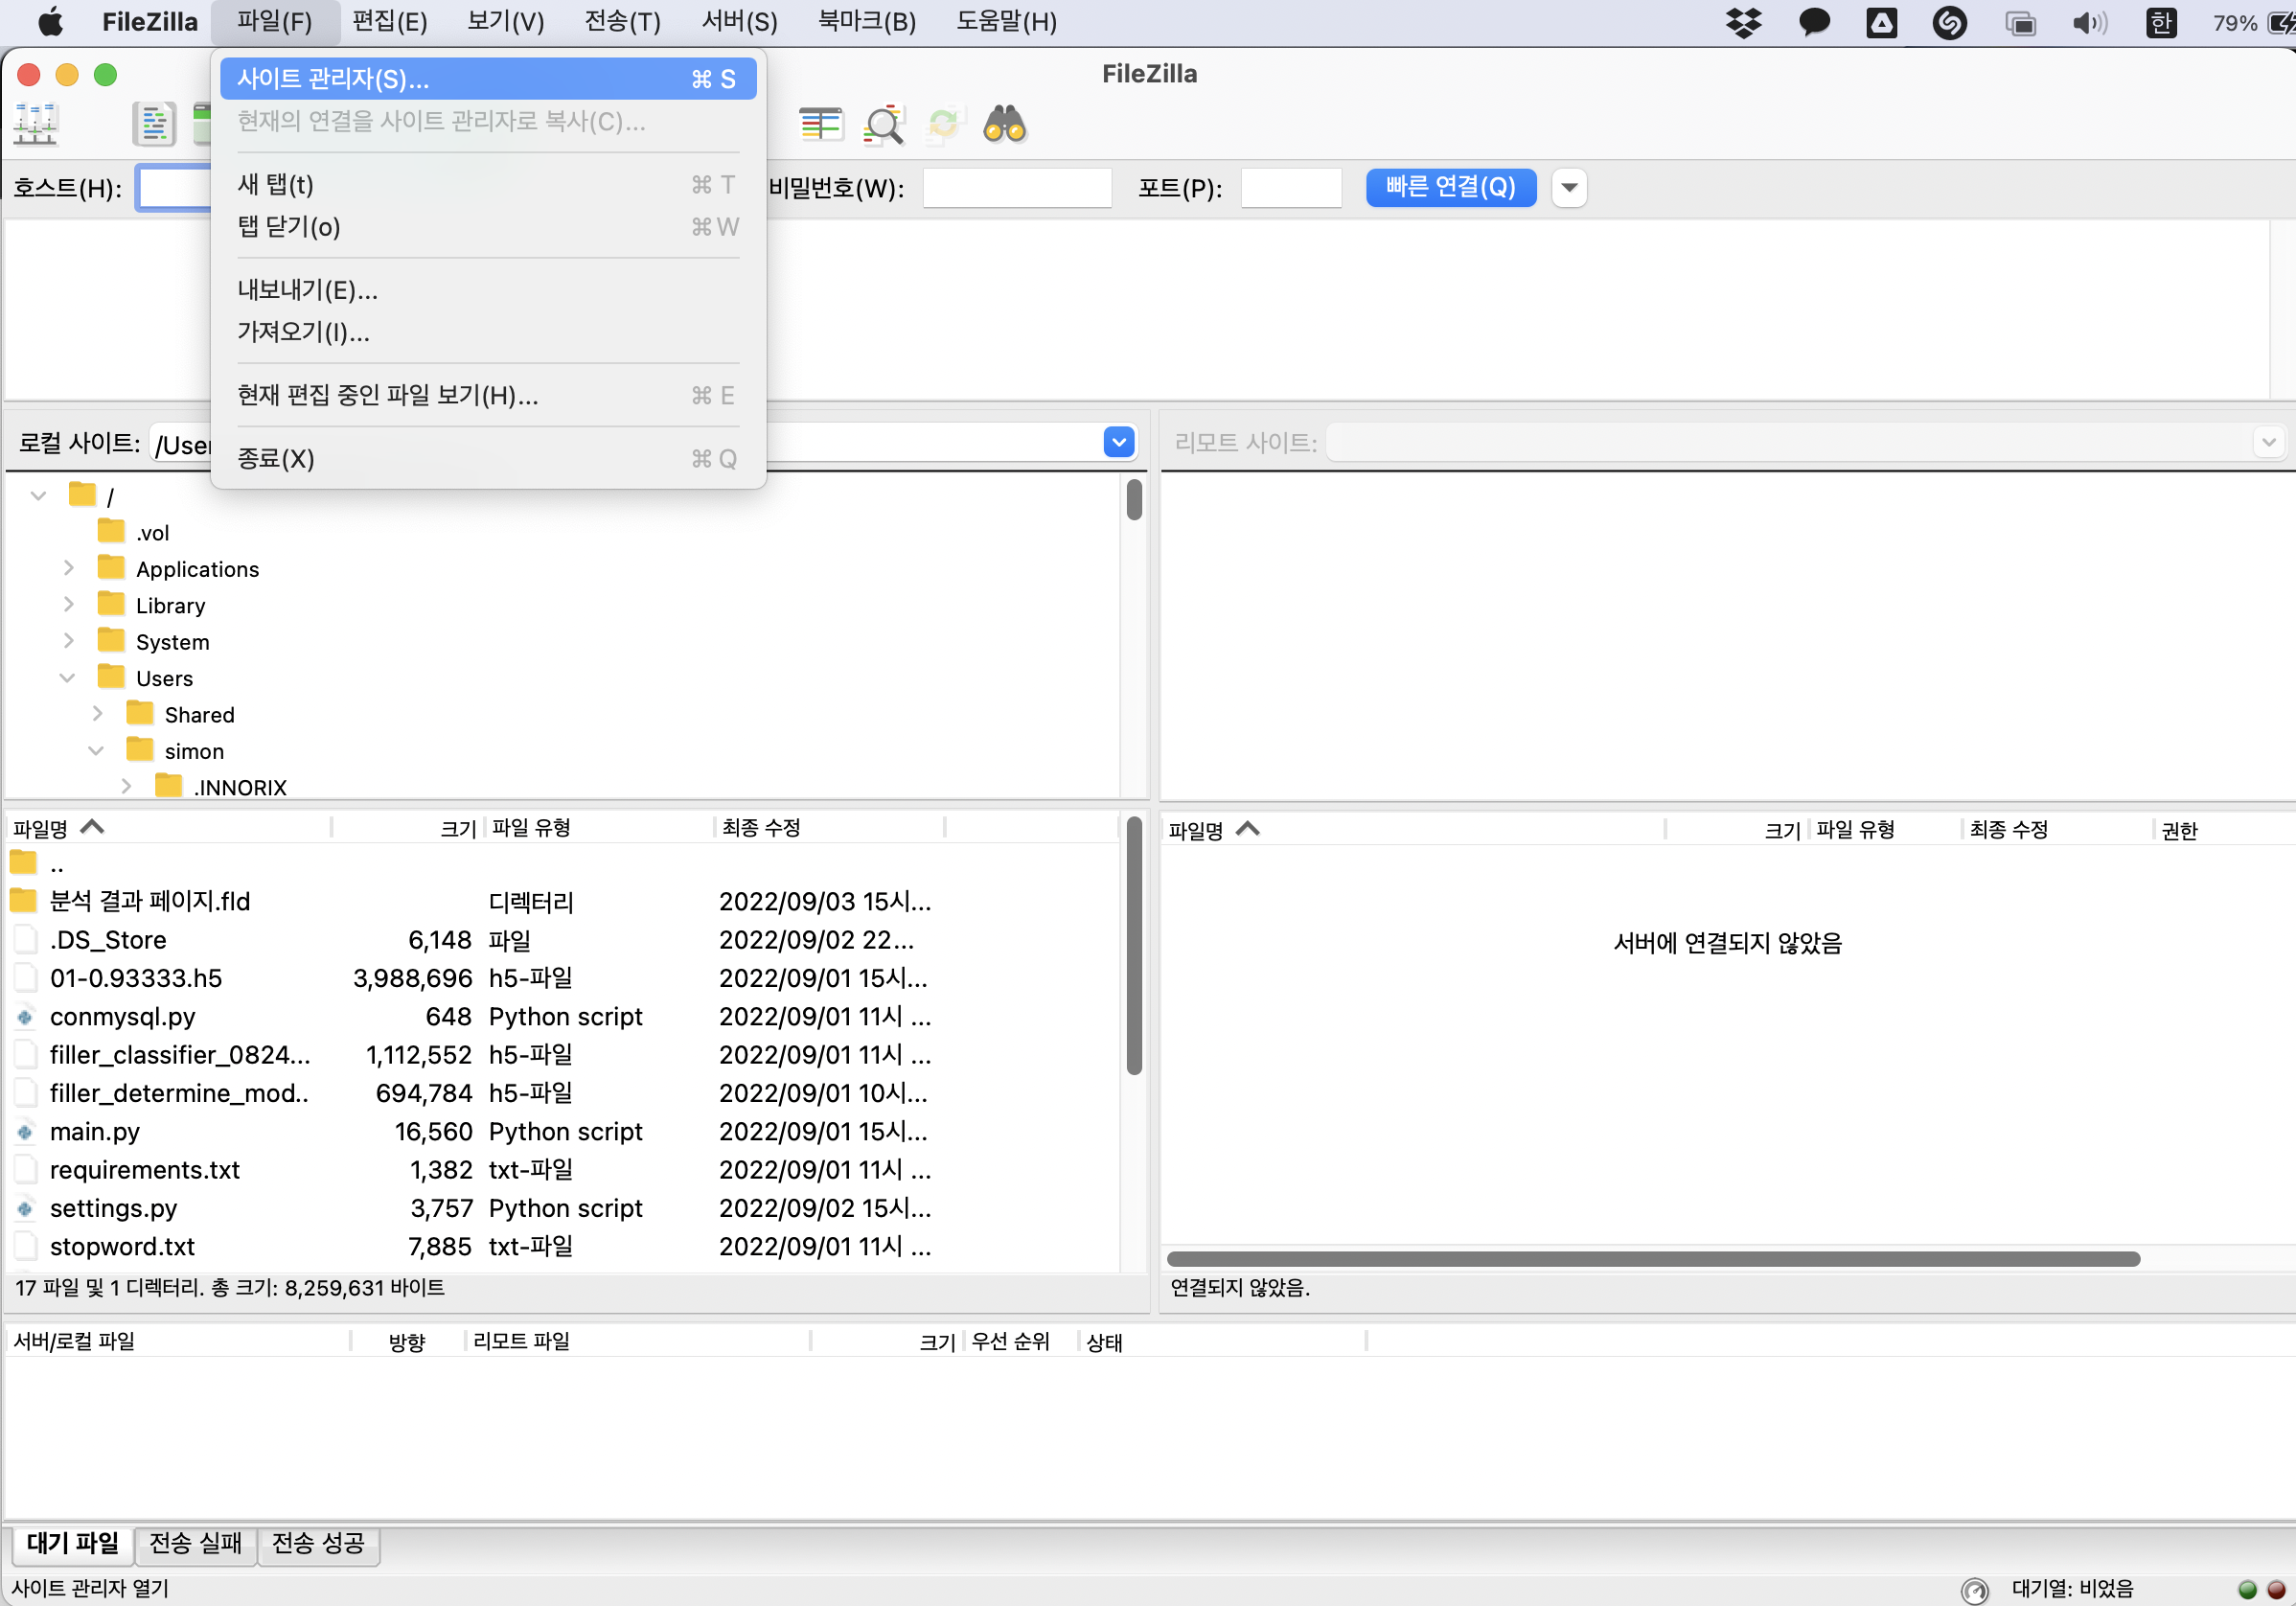Expand the System tree node
2296x1606 pixels.
click(68, 641)
